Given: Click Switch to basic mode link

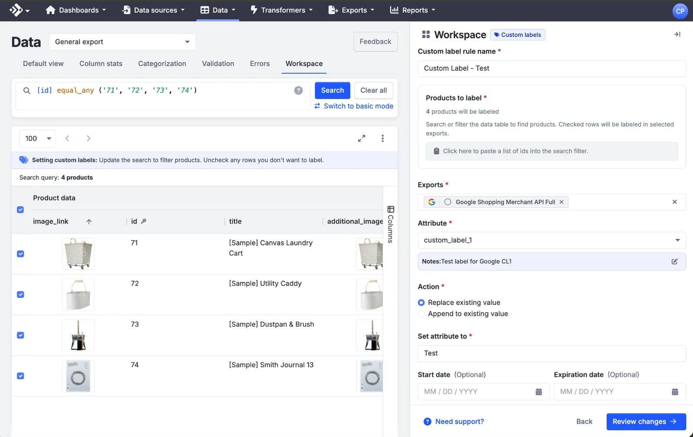Looking at the screenshot, I should click(354, 106).
